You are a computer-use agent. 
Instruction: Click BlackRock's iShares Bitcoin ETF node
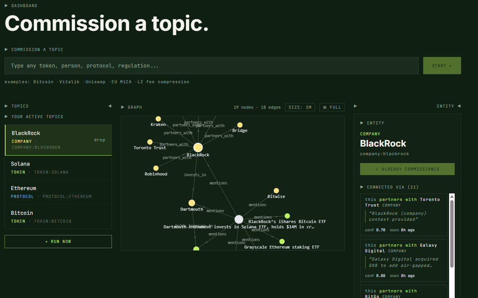(x=287, y=216)
